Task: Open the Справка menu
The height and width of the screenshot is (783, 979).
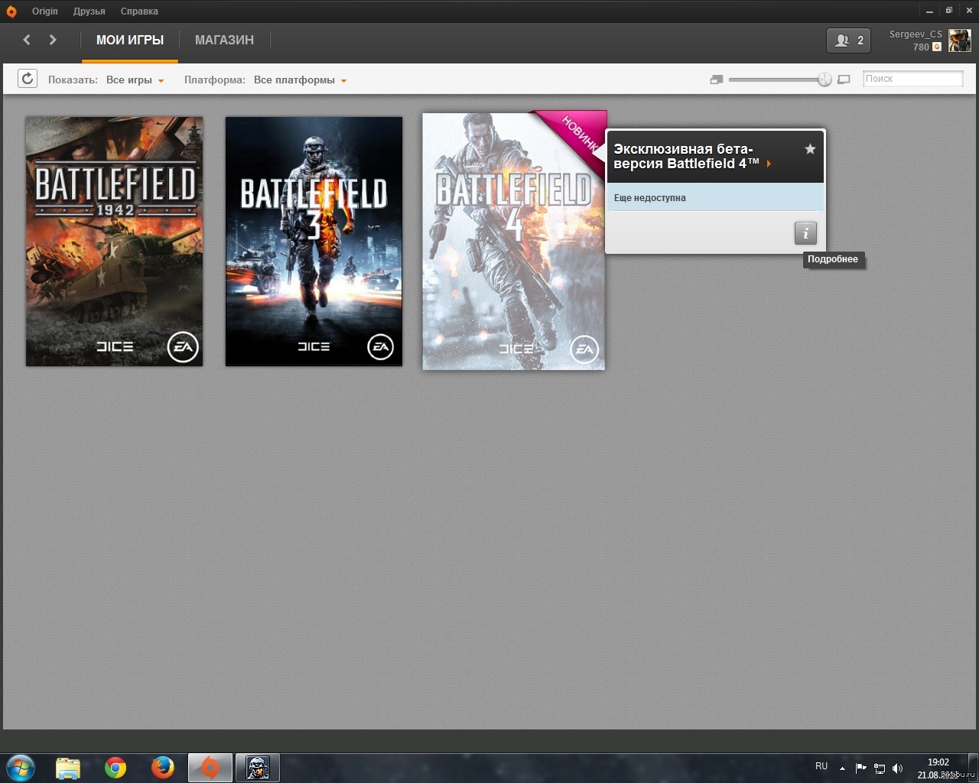Action: (139, 11)
